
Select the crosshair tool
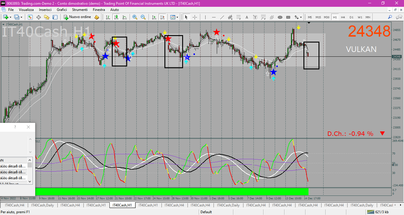195,17
